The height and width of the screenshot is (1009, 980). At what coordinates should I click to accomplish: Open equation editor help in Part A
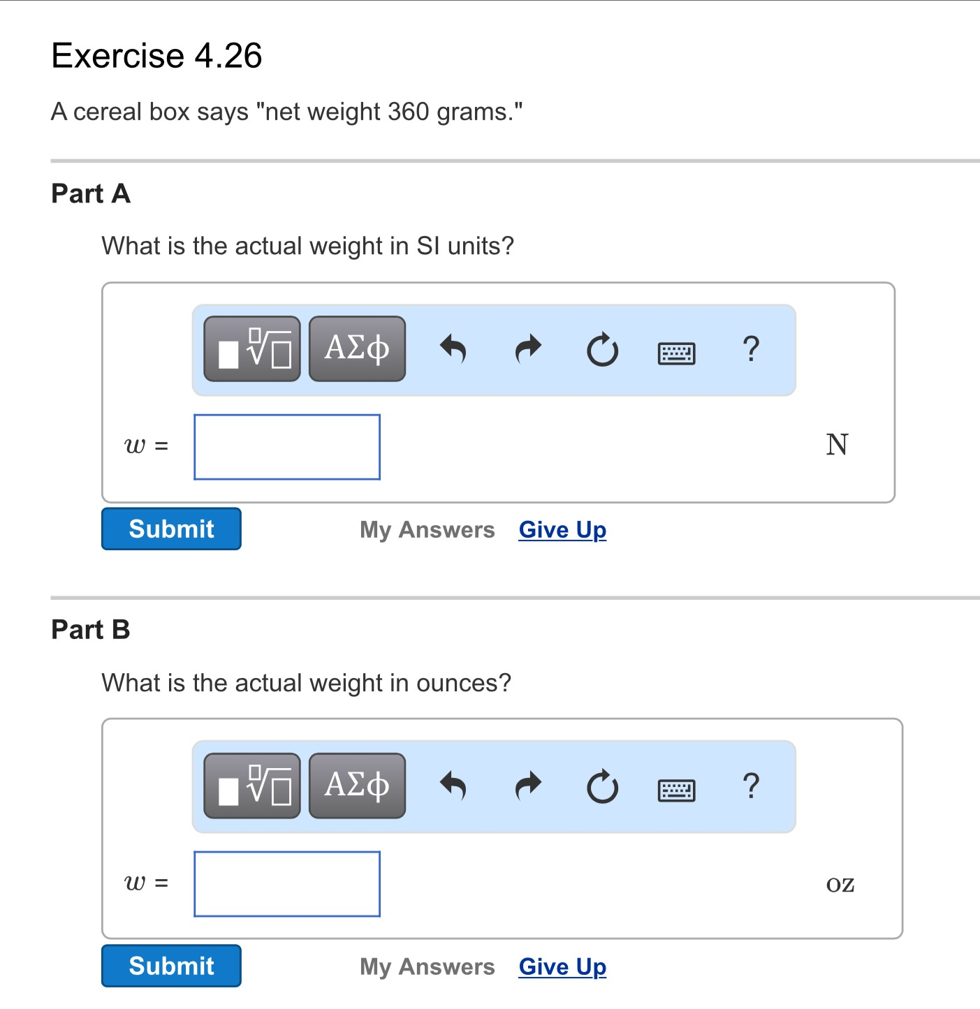click(x=752, y=349)
